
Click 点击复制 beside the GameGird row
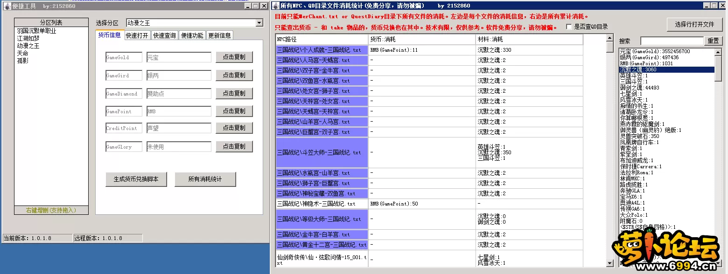click(x=234, y=75)
